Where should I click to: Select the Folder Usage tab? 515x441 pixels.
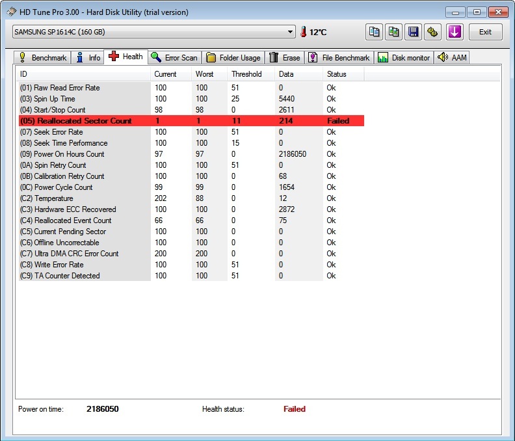(233, 57)
